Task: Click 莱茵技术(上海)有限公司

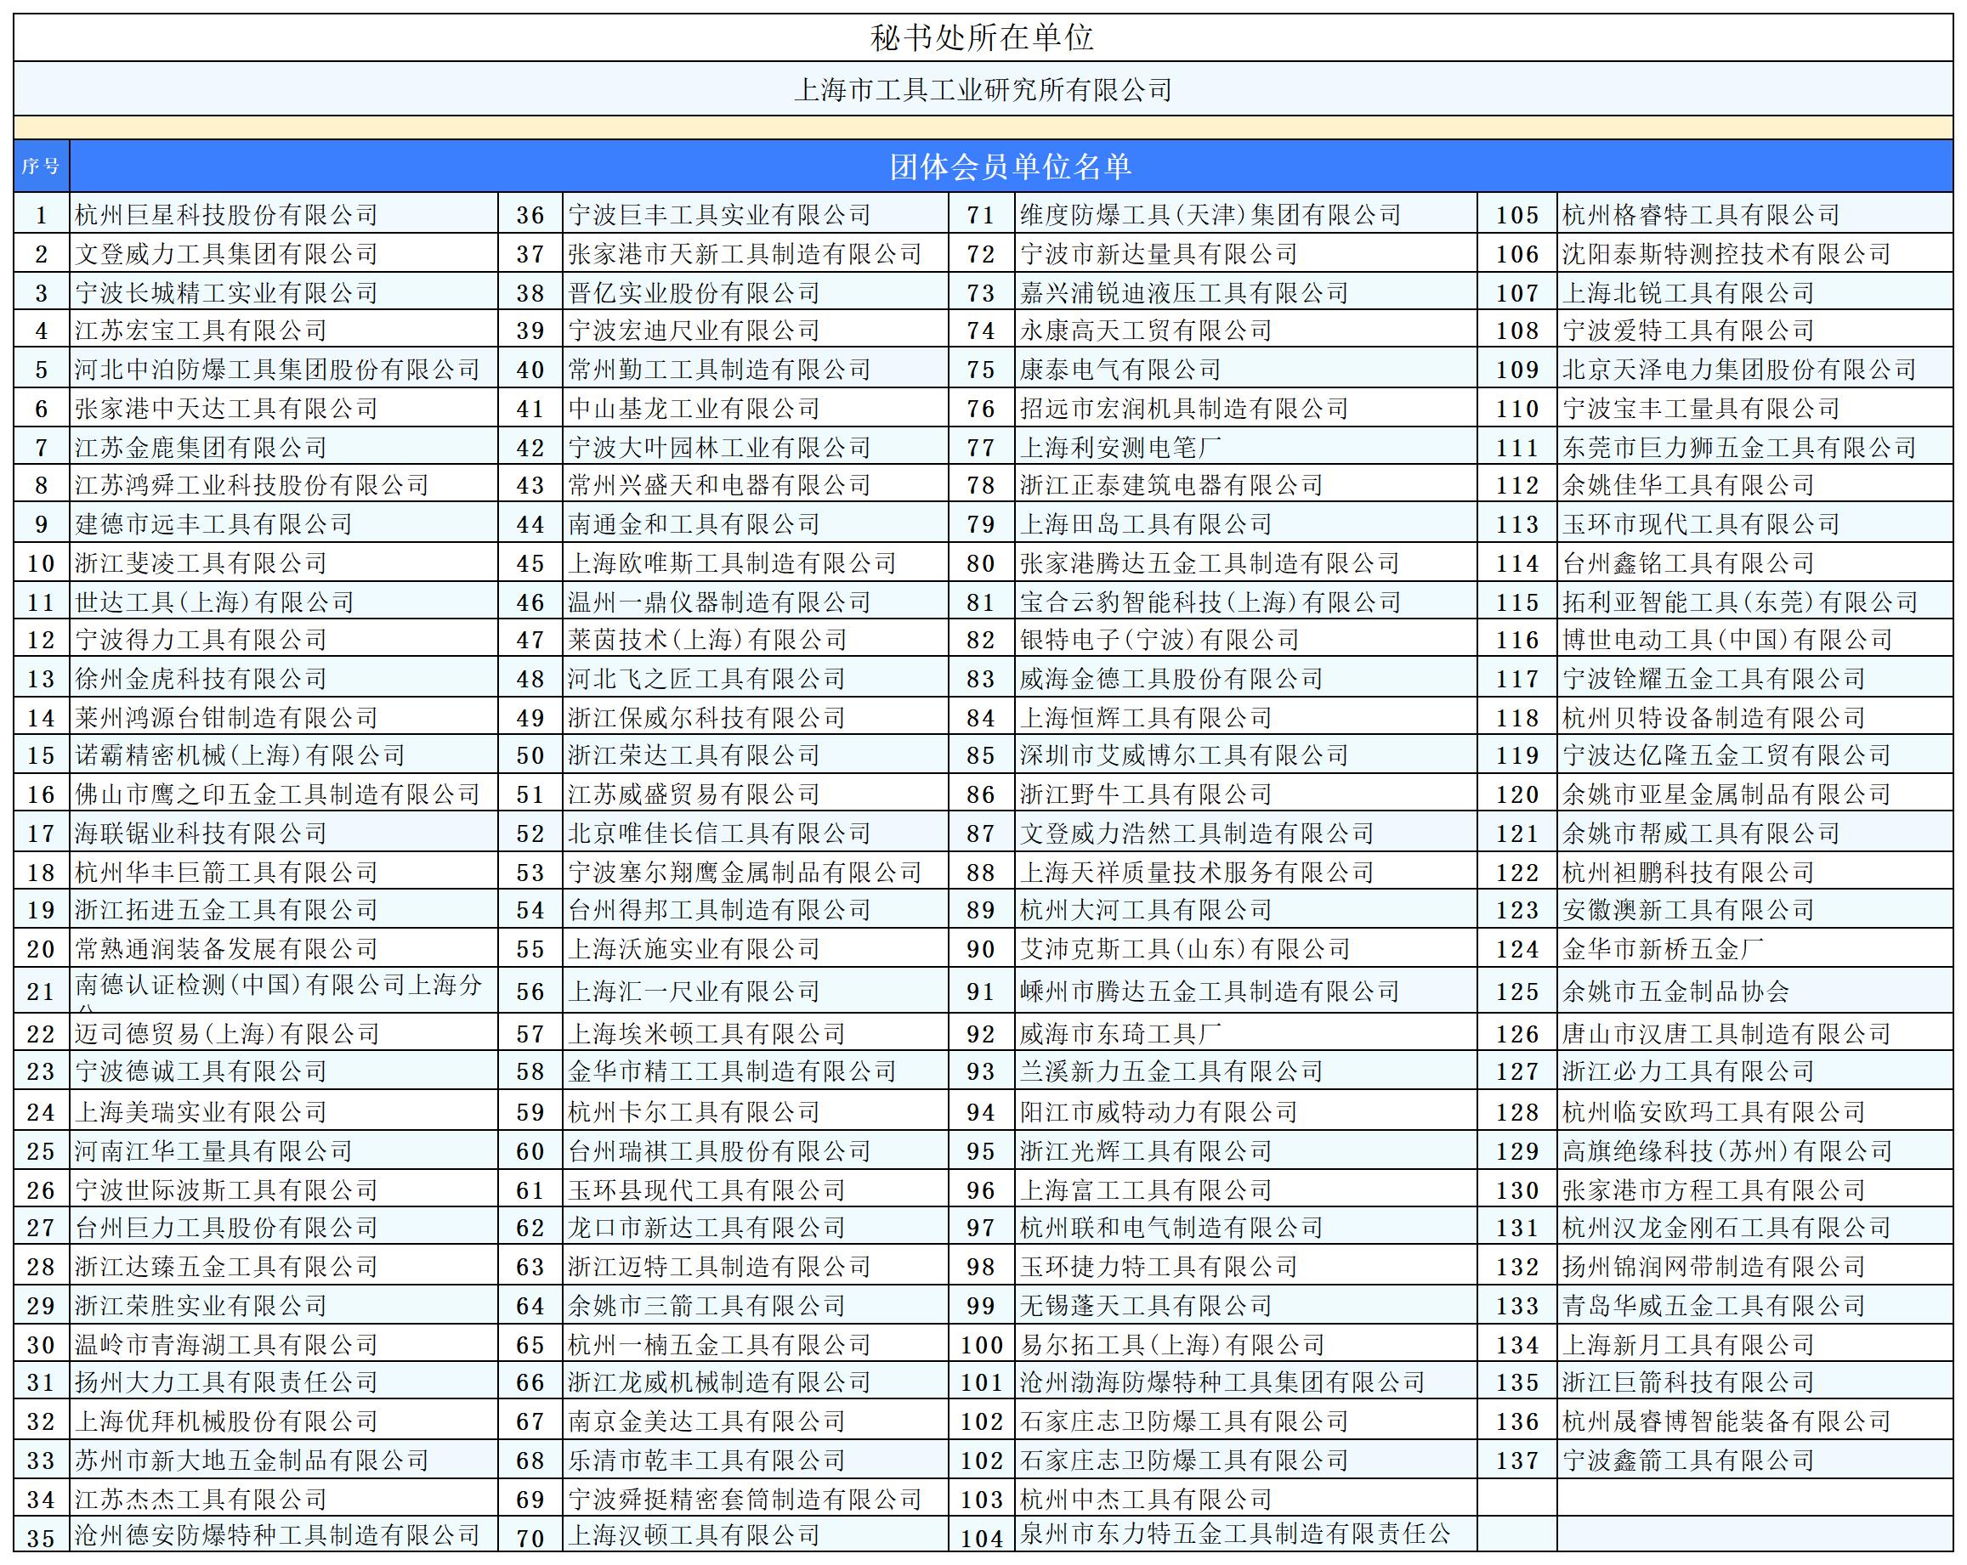Action: pyautogui.click(x=708, y=639)
